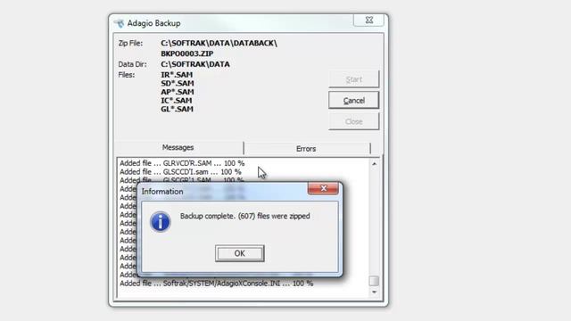Click the message log scroll up arrow
571x321 pixels.
pyautogui.click(x=374, y=164)
